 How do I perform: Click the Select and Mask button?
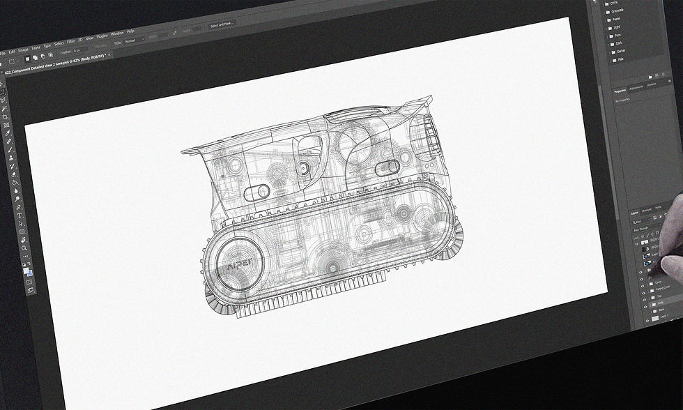[x=222, y=25]
